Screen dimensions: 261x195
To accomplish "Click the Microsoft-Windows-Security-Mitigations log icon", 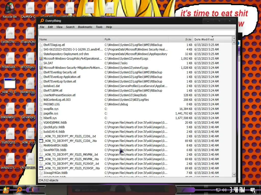I will pyautogui.click(x=41, y=68).
